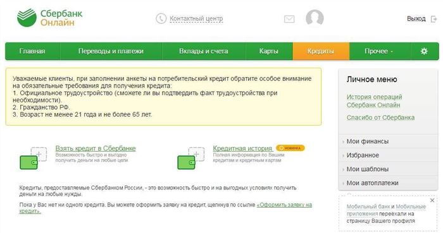Image resolution: width=443 pixels, height=233 pixels.
Task: Close the Мобильный банк notification box
Action: click(x=432, y=200)
